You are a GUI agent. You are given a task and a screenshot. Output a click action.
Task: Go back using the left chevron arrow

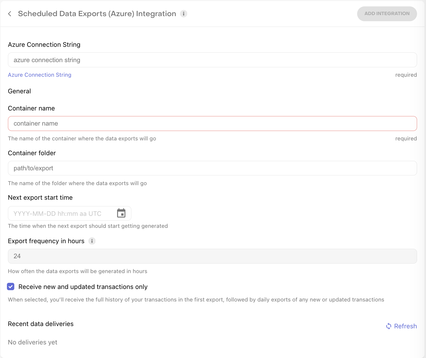[x=10, y=14]
